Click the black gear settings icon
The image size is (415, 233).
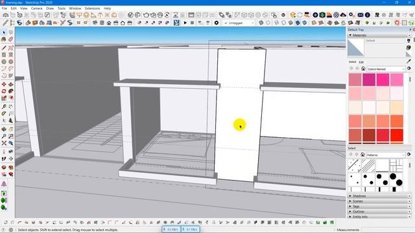[216, 23]
